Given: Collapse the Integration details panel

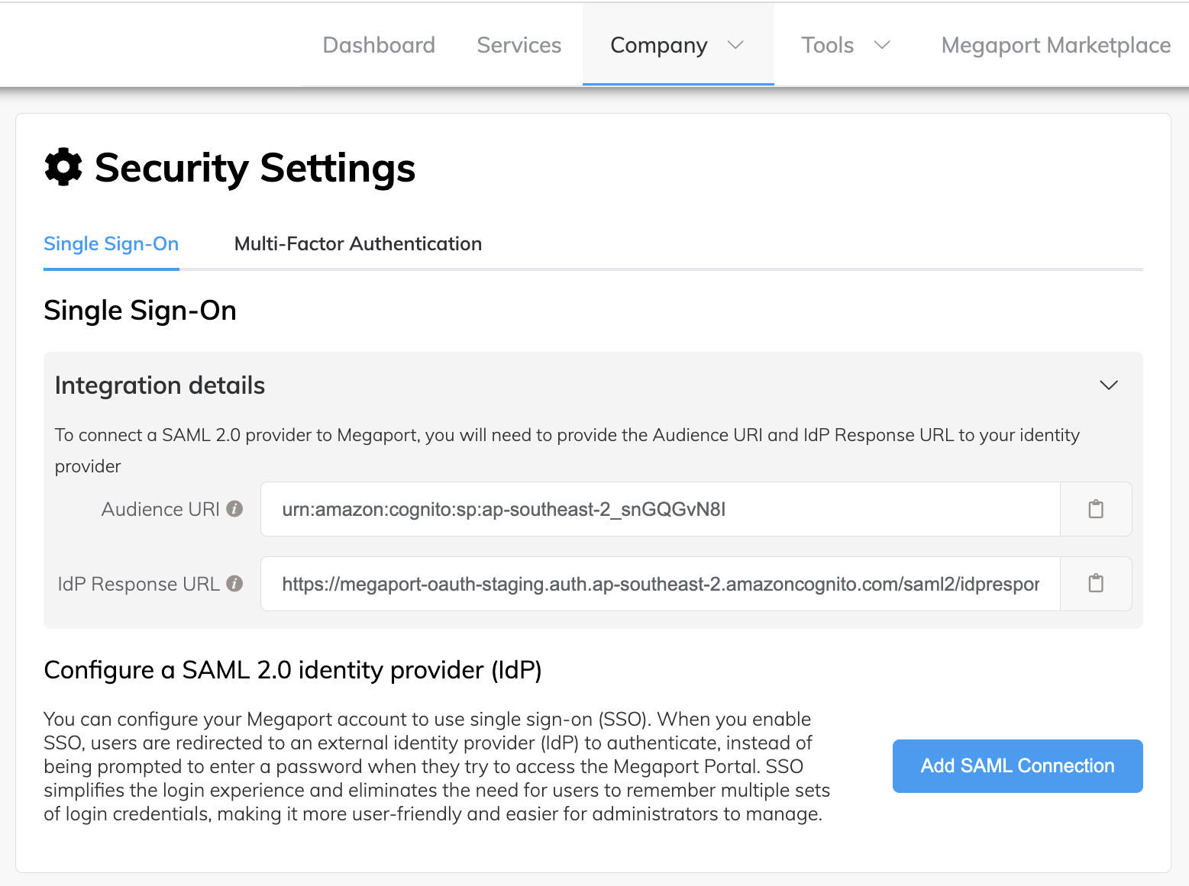Looking at the screenshot, I should coord(1109,385).
